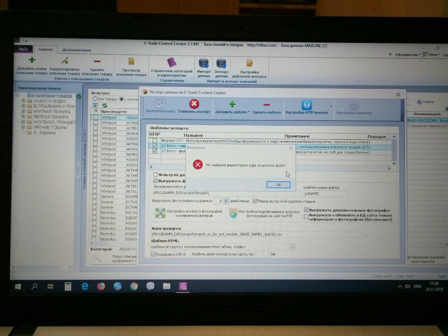Click OK in the Внимание error dialog
Image resolution: width=448 pixels, height=336 pixels.
click(278, 185)
